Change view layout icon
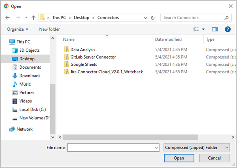Image resolution: width=237 pixels, height=168 pixels. tap(195, 29)
